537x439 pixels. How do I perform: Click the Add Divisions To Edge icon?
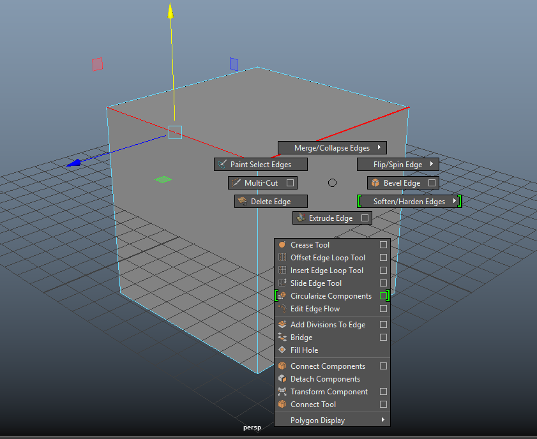282,324
